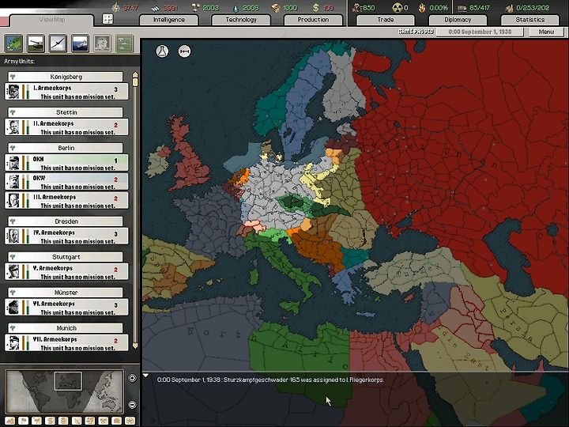The width and height of the screenshot is (569, 427).
Task: Collapse the Stettin province group
Action: point(13,112)
